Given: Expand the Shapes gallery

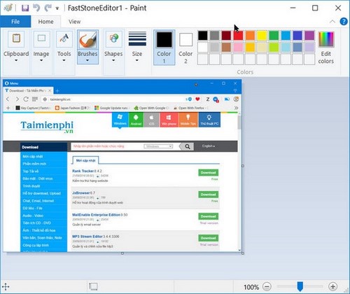Looking at the screenshot, I should (x=113, y=48).
